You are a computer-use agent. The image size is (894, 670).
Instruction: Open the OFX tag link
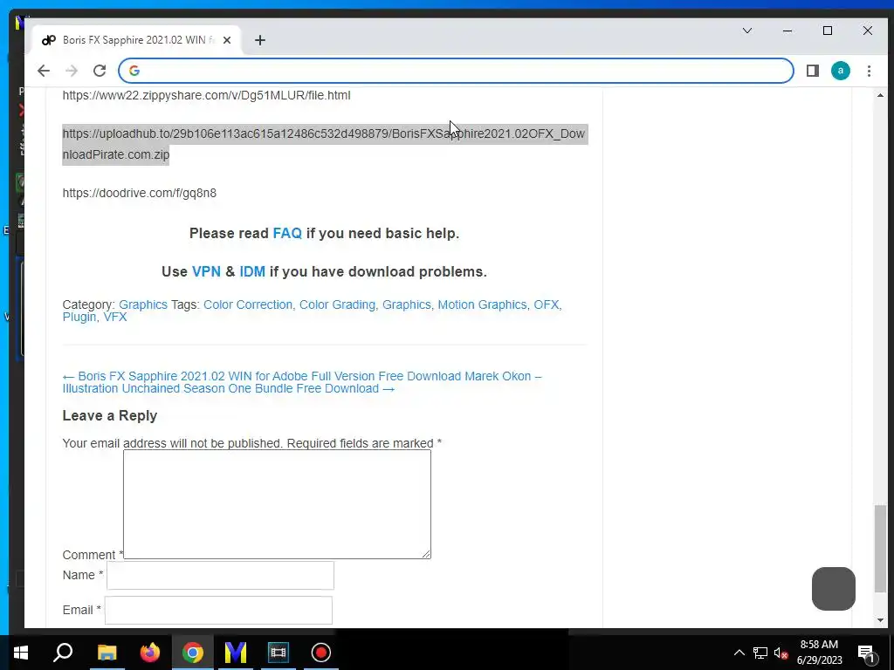pyautogui.click(x=547, y=304)
